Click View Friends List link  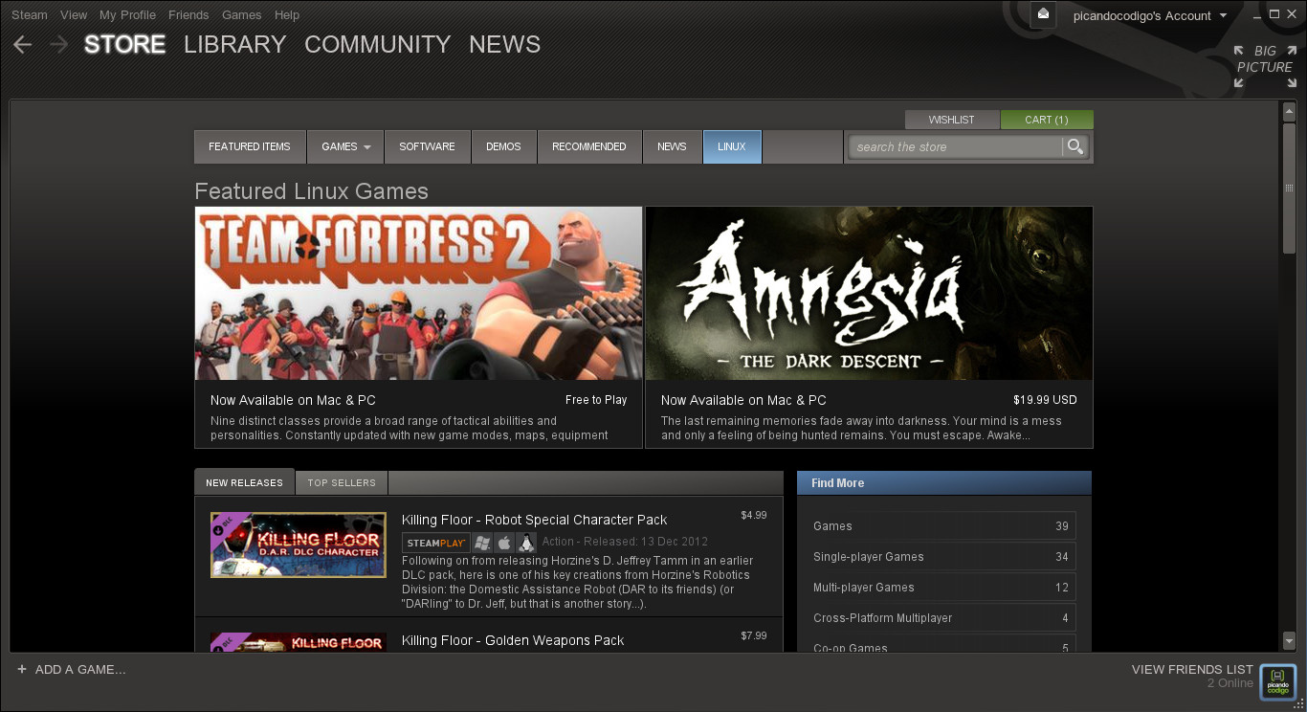[1191, 670]
